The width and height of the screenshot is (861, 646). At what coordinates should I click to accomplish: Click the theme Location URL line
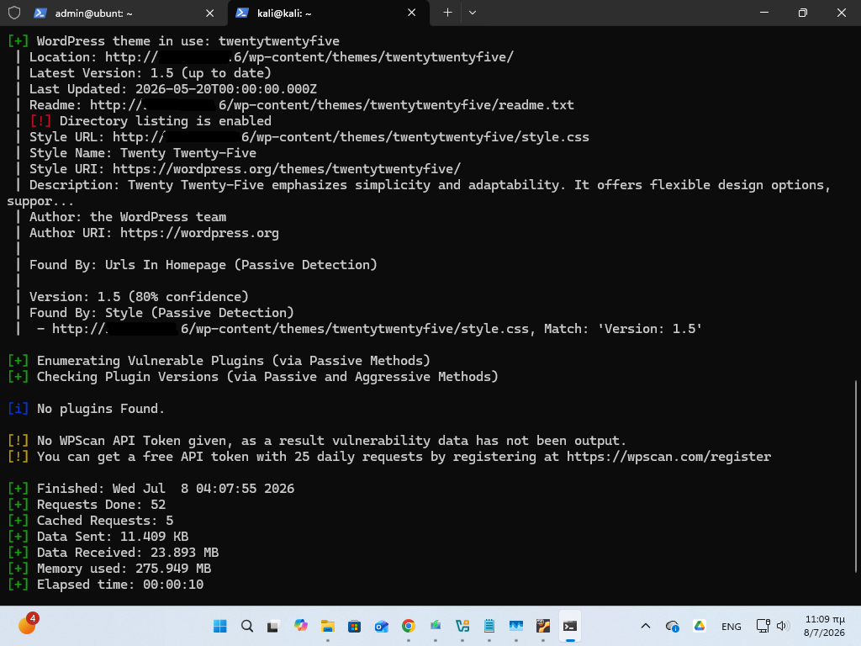click(x=272, y=57)
